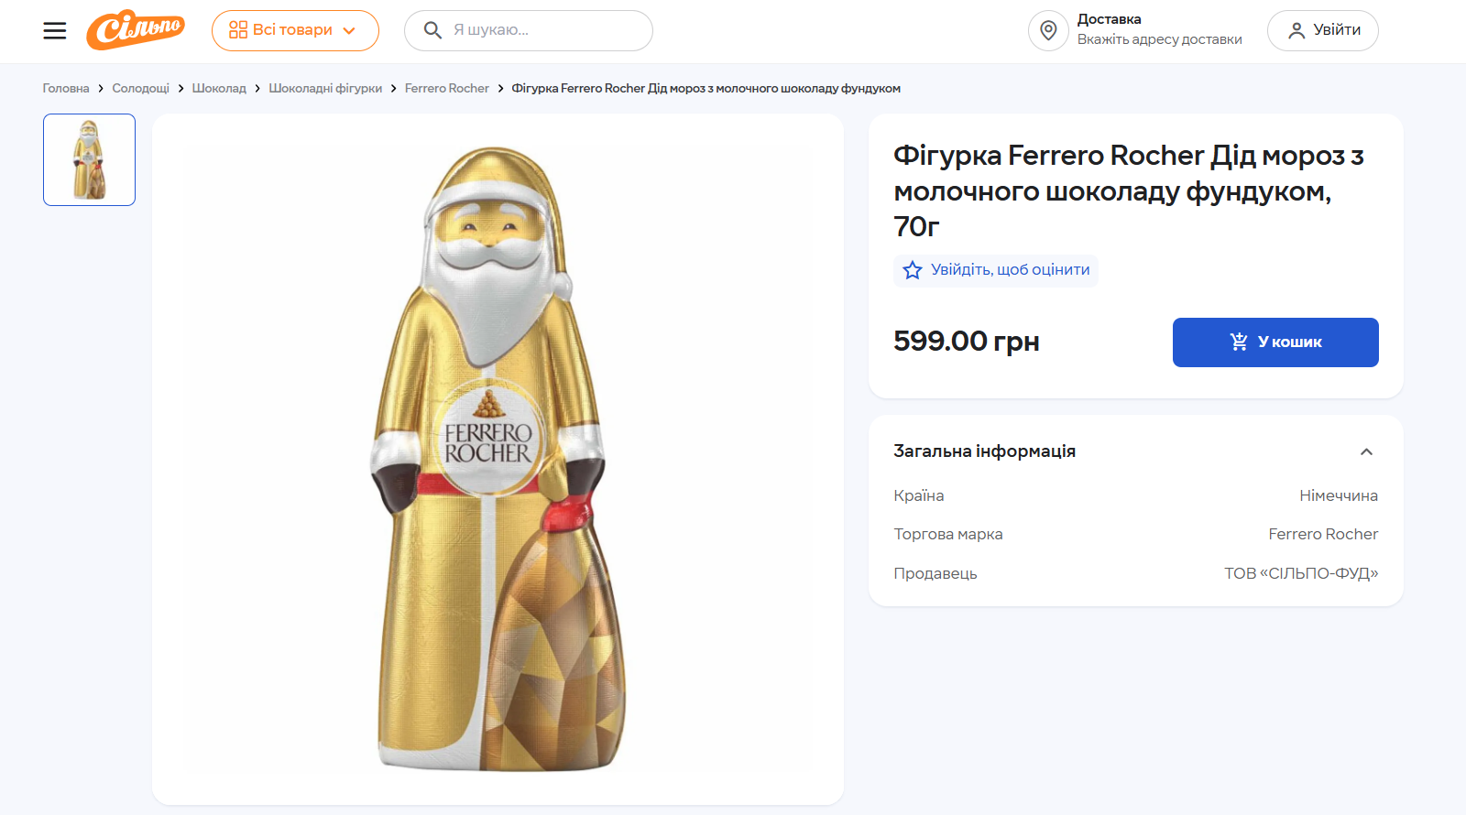Click the grid icon in Всі товари
The image size is (1466, 815).
[238, 30]
